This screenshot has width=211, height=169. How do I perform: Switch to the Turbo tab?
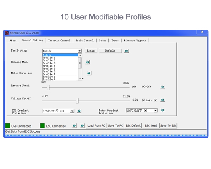115,41
